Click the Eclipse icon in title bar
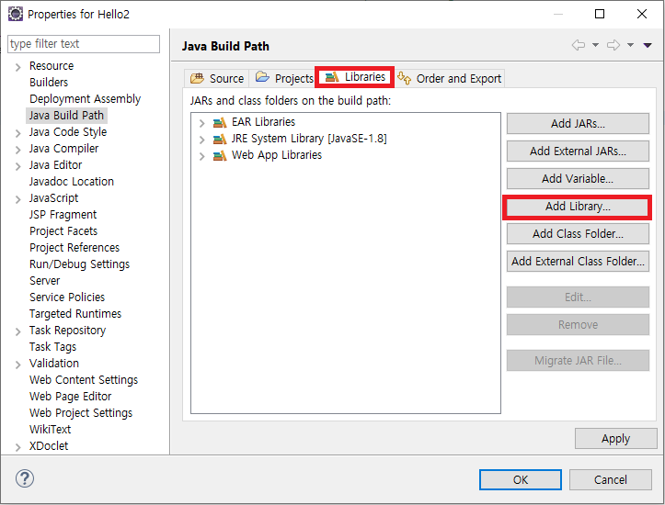Screen dimensions: 665x505 tap(16, 14)
